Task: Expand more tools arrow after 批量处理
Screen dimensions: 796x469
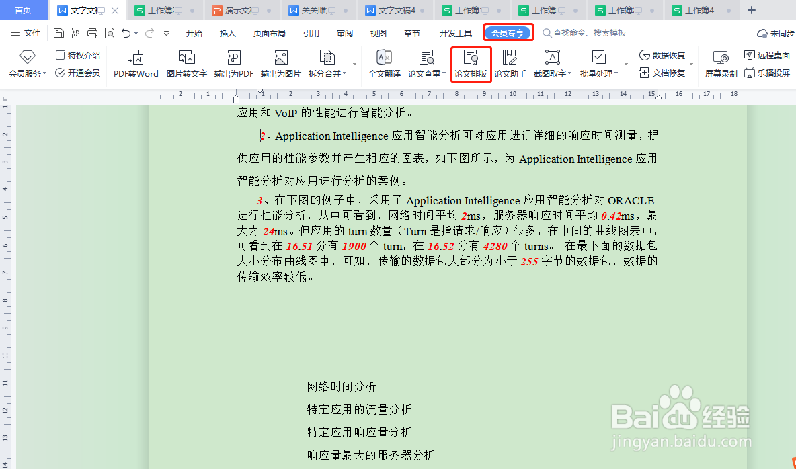Action: [x=626, y=63]
